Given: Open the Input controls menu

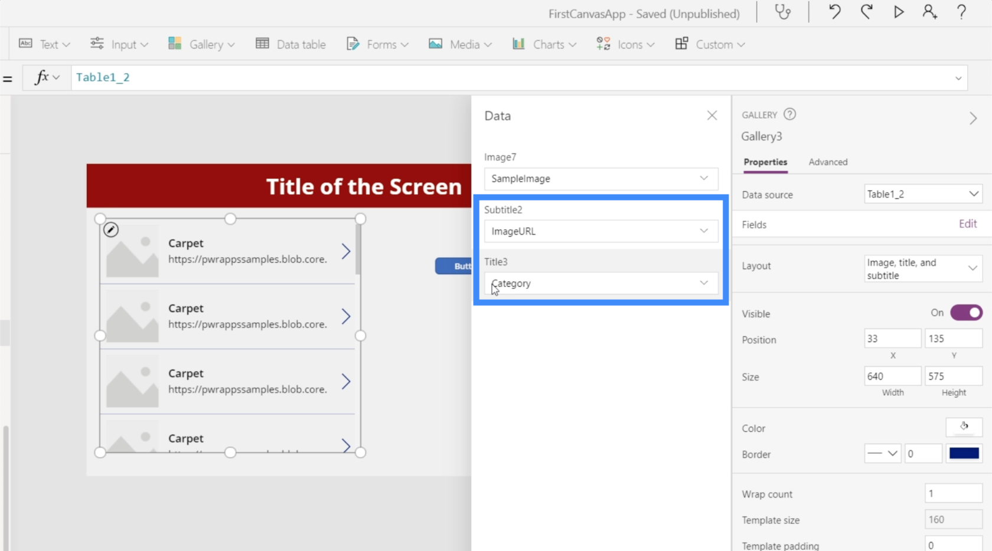Looking at the screenshot, I should pos(119,44).
